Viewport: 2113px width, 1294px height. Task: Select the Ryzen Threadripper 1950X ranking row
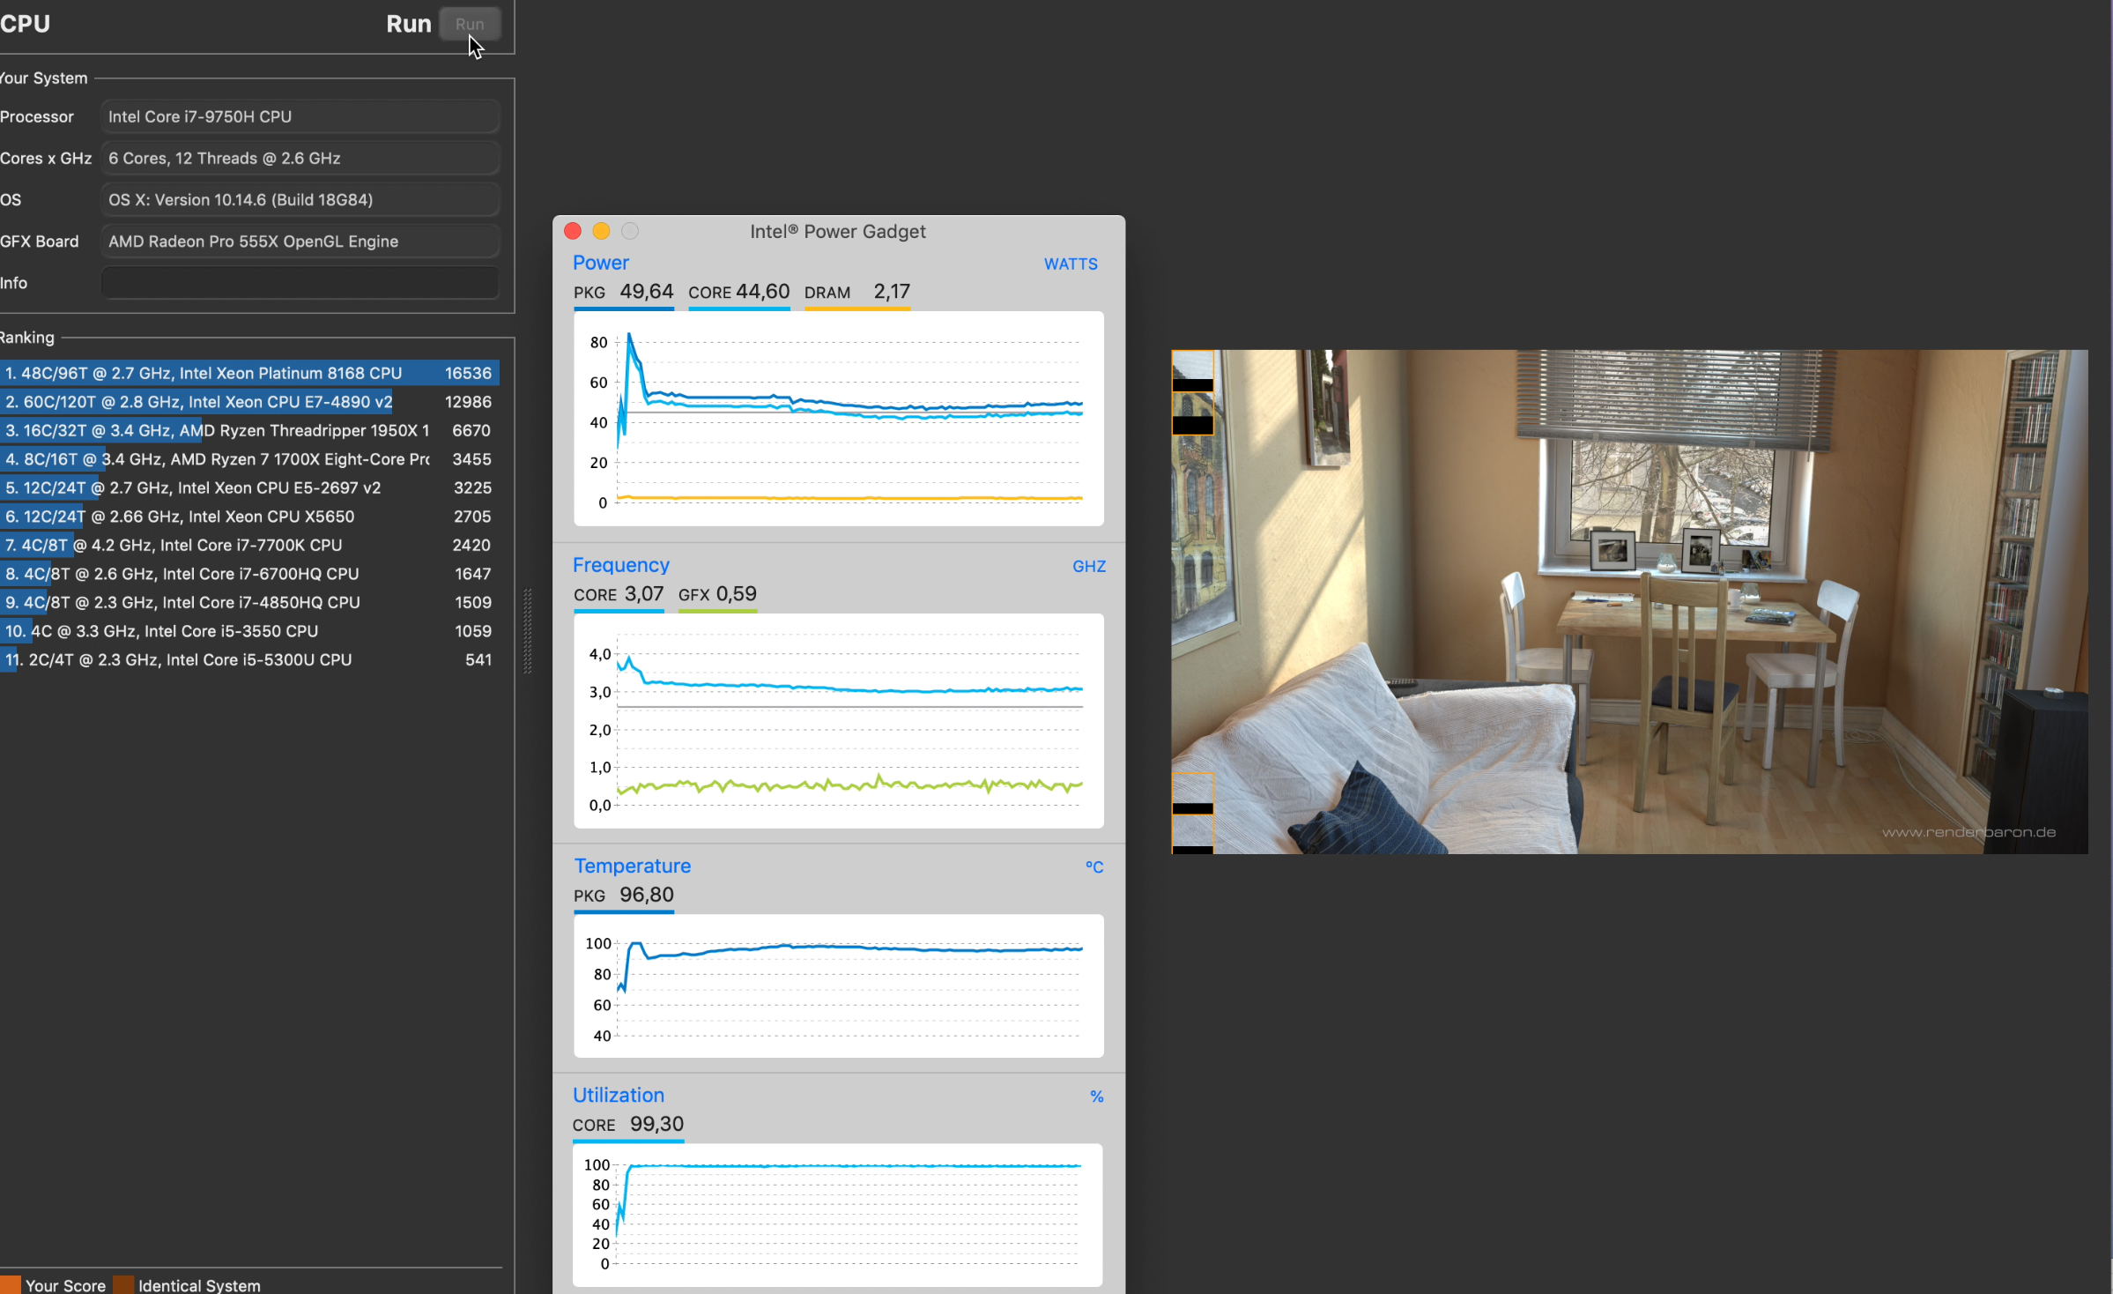pyautogui.click(x=248, y=430)
